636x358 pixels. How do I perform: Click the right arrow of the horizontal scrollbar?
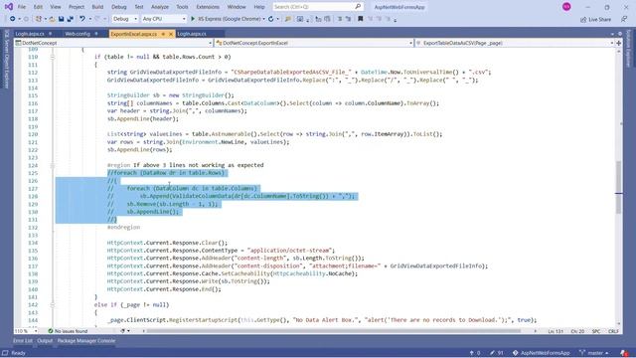point(536,331)
